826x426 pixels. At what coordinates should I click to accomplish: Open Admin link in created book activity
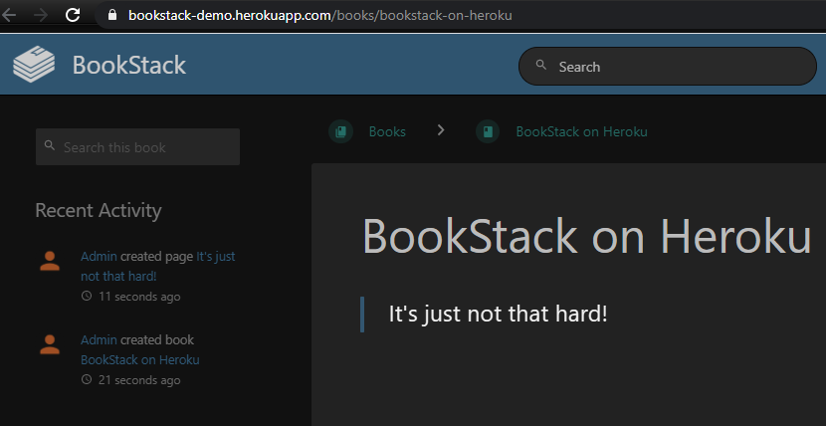click(99, 340)
